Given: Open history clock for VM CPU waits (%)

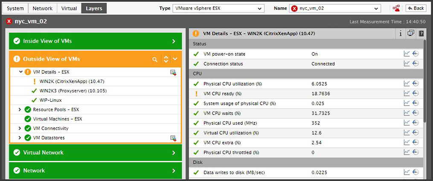Looking at the screenshot, I should pos(416,113).
